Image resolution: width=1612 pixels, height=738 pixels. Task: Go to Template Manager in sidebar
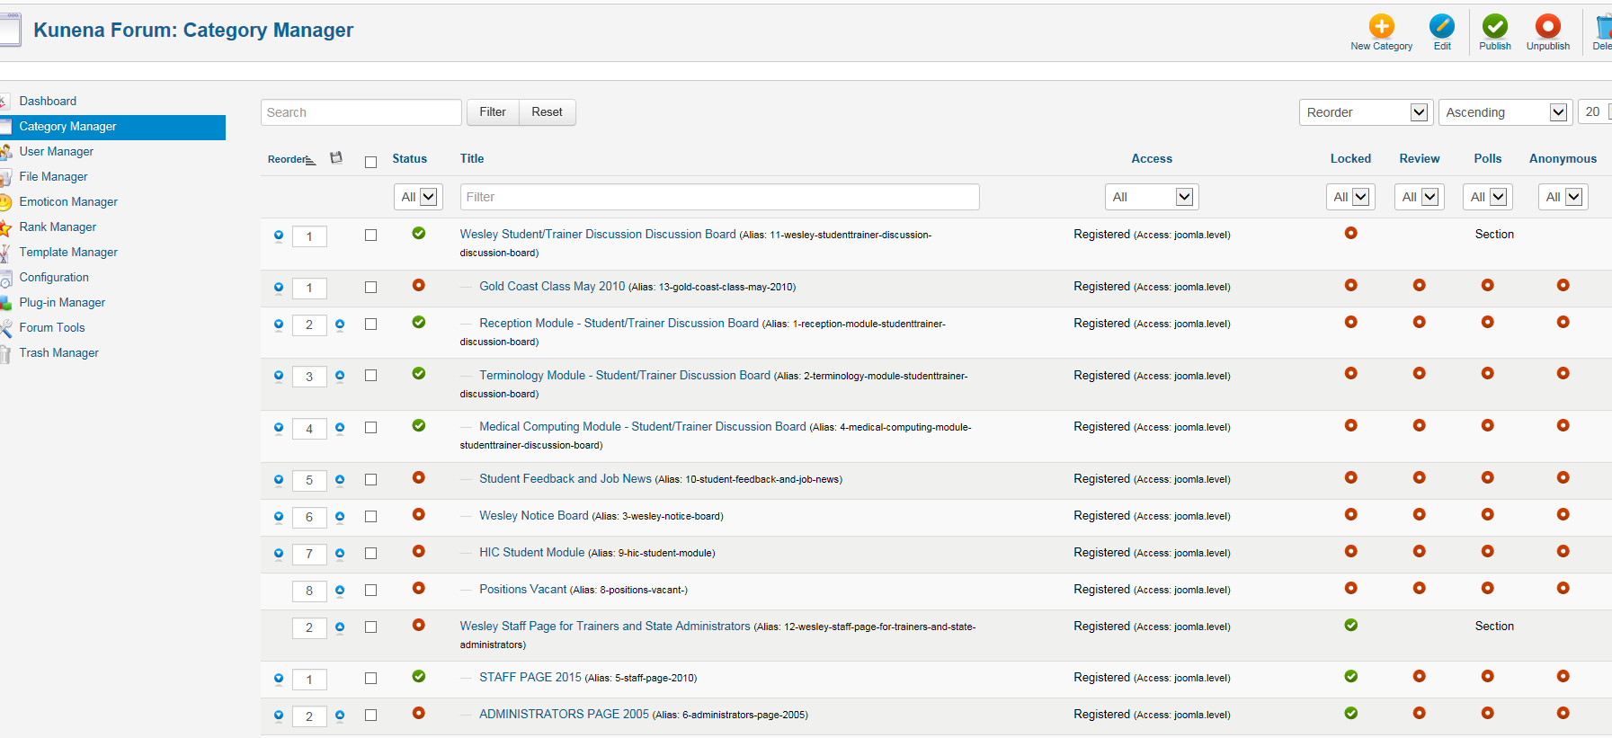[x=68, y=253]
